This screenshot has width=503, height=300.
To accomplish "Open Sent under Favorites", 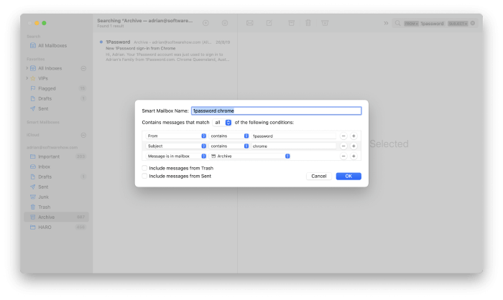I will [56, 108].
